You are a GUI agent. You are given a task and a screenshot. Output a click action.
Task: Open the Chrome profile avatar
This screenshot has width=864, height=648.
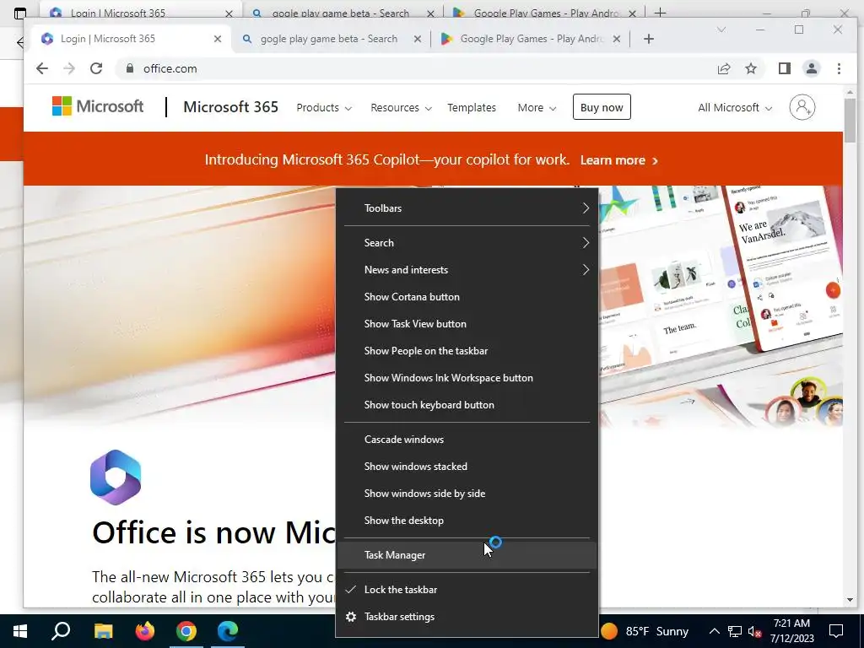tap(811, 68)
